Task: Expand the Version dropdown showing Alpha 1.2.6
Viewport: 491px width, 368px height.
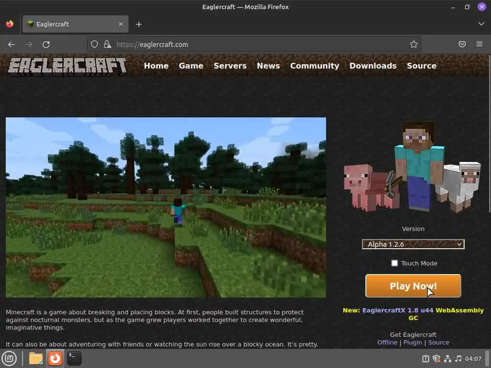Action: tap(413, 244)
